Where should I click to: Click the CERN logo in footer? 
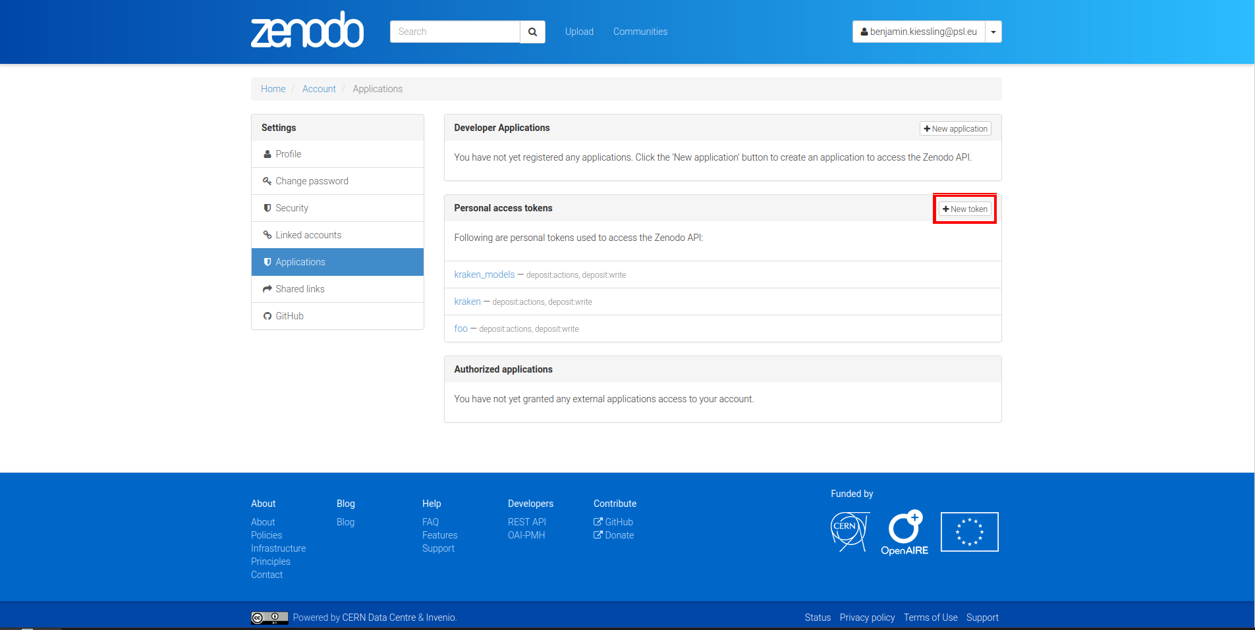[850, 531]
